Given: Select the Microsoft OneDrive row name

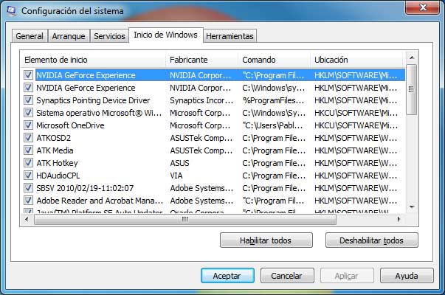Looking at the screenshot, I should coord(70,125).
